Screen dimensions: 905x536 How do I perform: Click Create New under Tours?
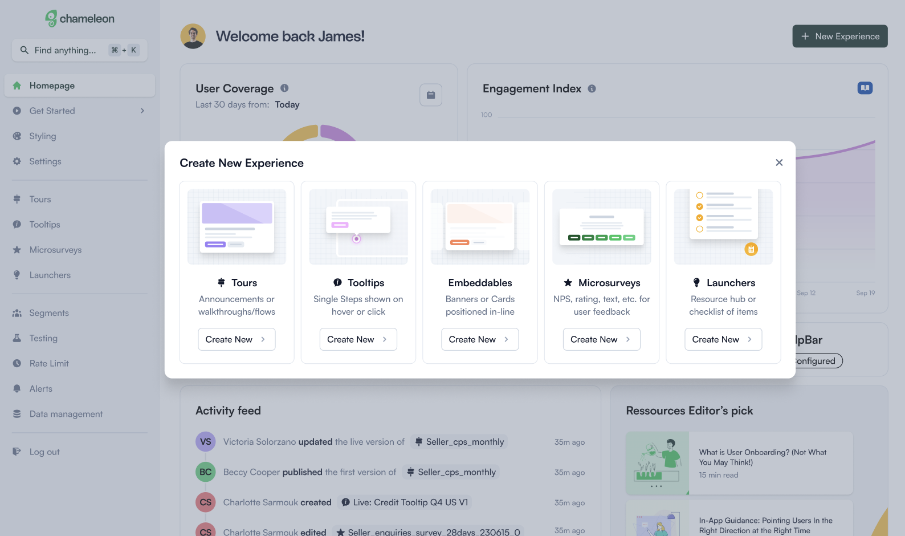(237, 339)
